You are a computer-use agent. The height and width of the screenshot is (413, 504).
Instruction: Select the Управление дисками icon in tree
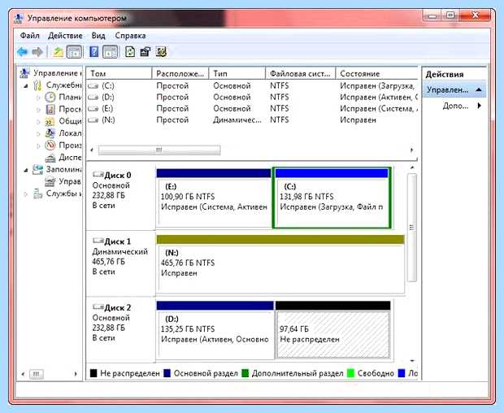point(50,181)
